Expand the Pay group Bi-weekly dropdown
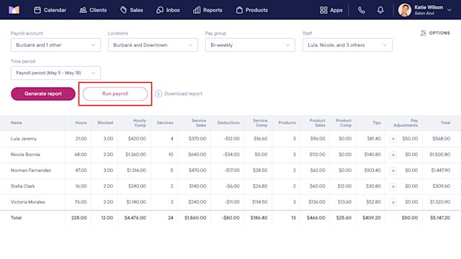 tap(250, 45)
